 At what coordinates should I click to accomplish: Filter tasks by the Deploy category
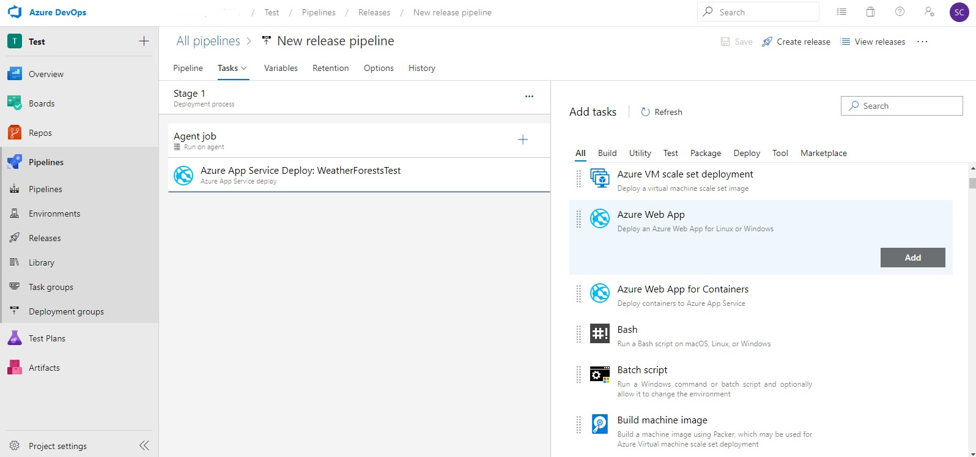[x=747, y=153]
